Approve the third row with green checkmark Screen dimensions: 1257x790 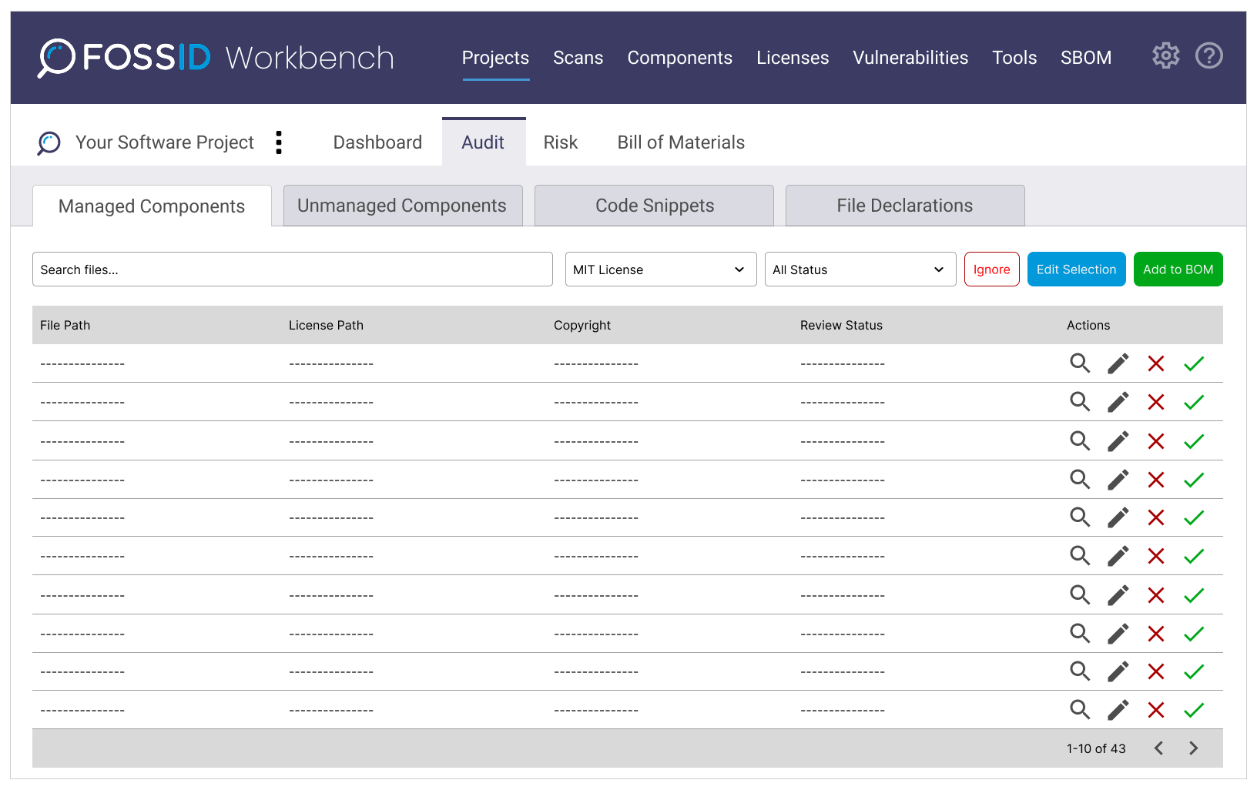(x=1194, y=441)
